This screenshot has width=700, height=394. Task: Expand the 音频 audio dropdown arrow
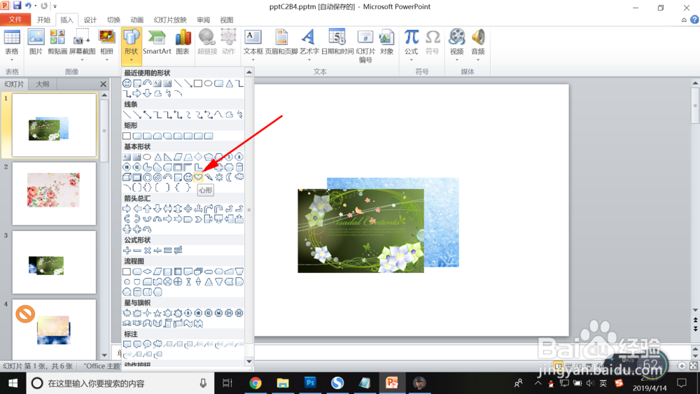pyautogui.click(x=477, y=59)
